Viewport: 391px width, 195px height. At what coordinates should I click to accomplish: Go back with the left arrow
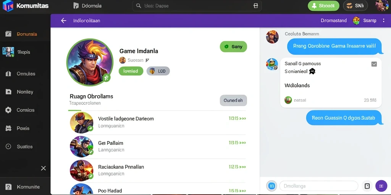(x=64, y=21)
